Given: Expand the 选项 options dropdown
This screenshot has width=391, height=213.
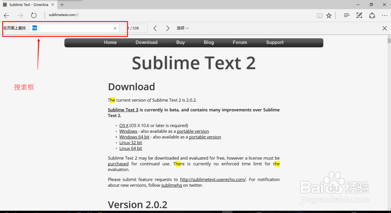Looking at the screenshot, I should click(183, 28).
